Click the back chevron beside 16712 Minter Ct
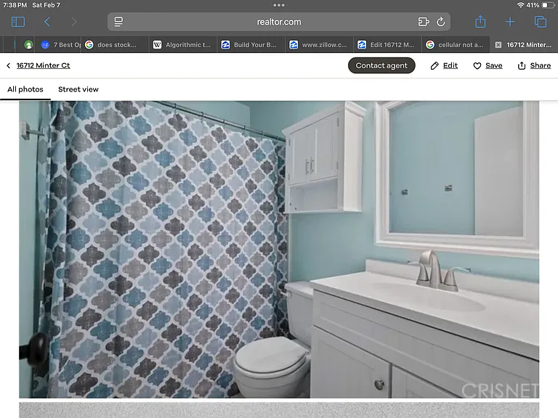The height and width of the screenshot is (418, 558). 9,65
